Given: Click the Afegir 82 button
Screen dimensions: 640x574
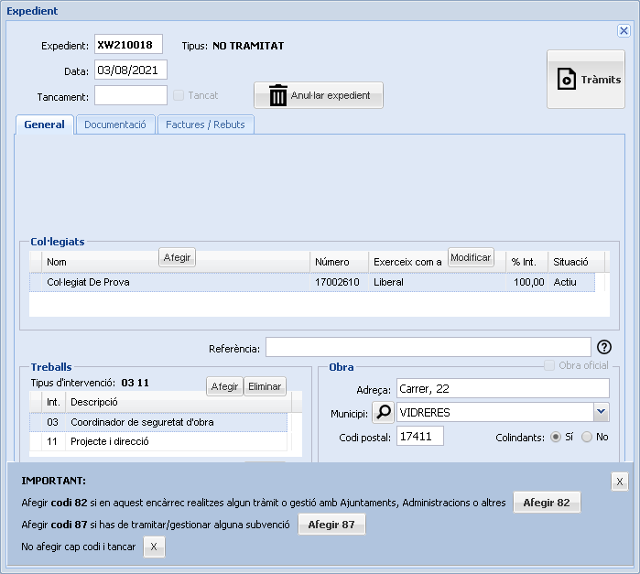Looking at the screenshot, I should tap(547, 503).
